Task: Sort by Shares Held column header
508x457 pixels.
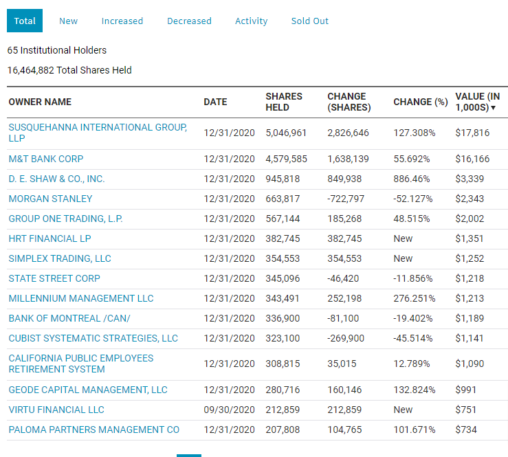Action: [284, 102]
